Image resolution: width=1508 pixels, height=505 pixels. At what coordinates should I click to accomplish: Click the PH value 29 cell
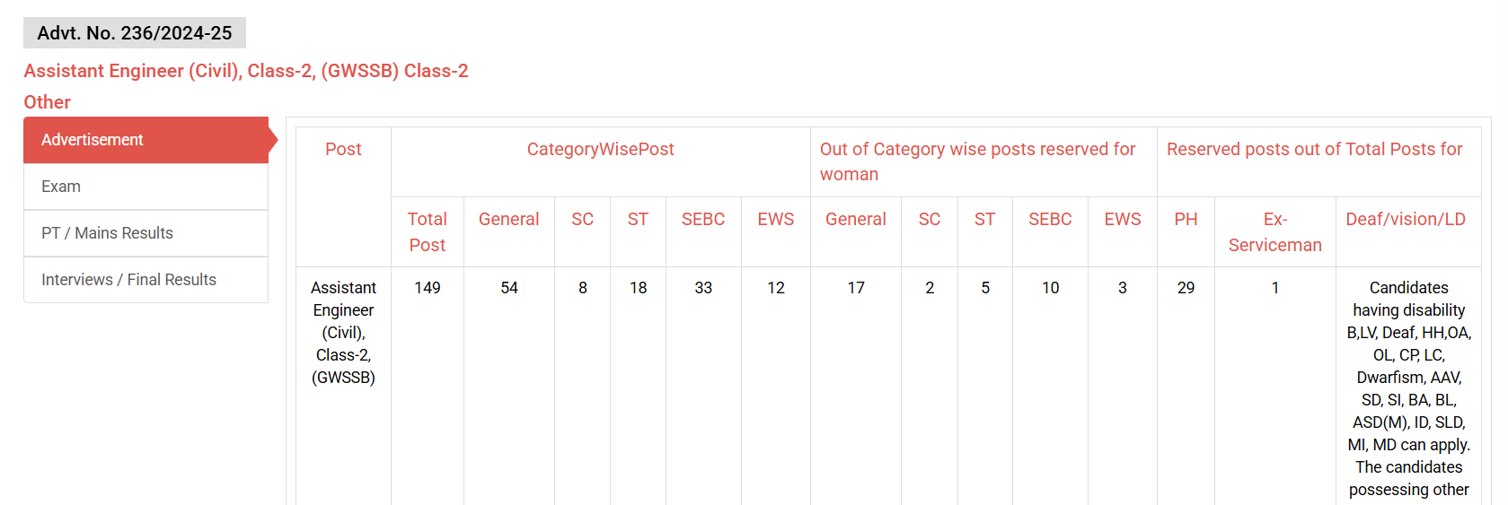[x=1186, y=288]
